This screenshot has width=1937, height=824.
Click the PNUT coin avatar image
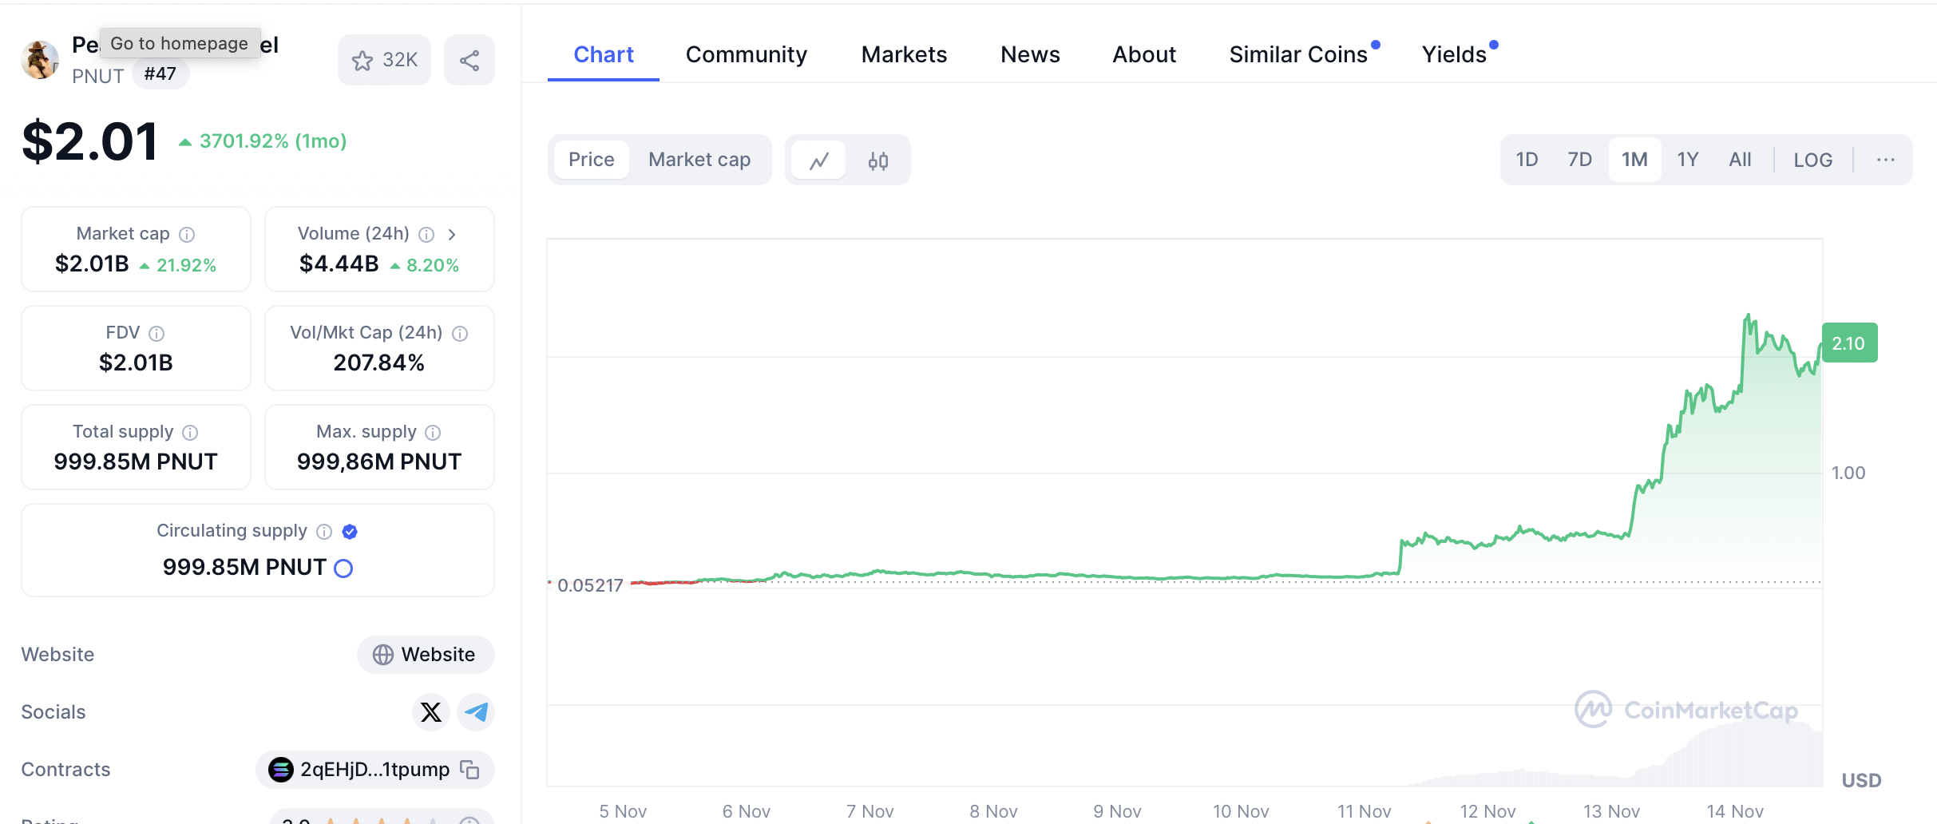point(40,60)
